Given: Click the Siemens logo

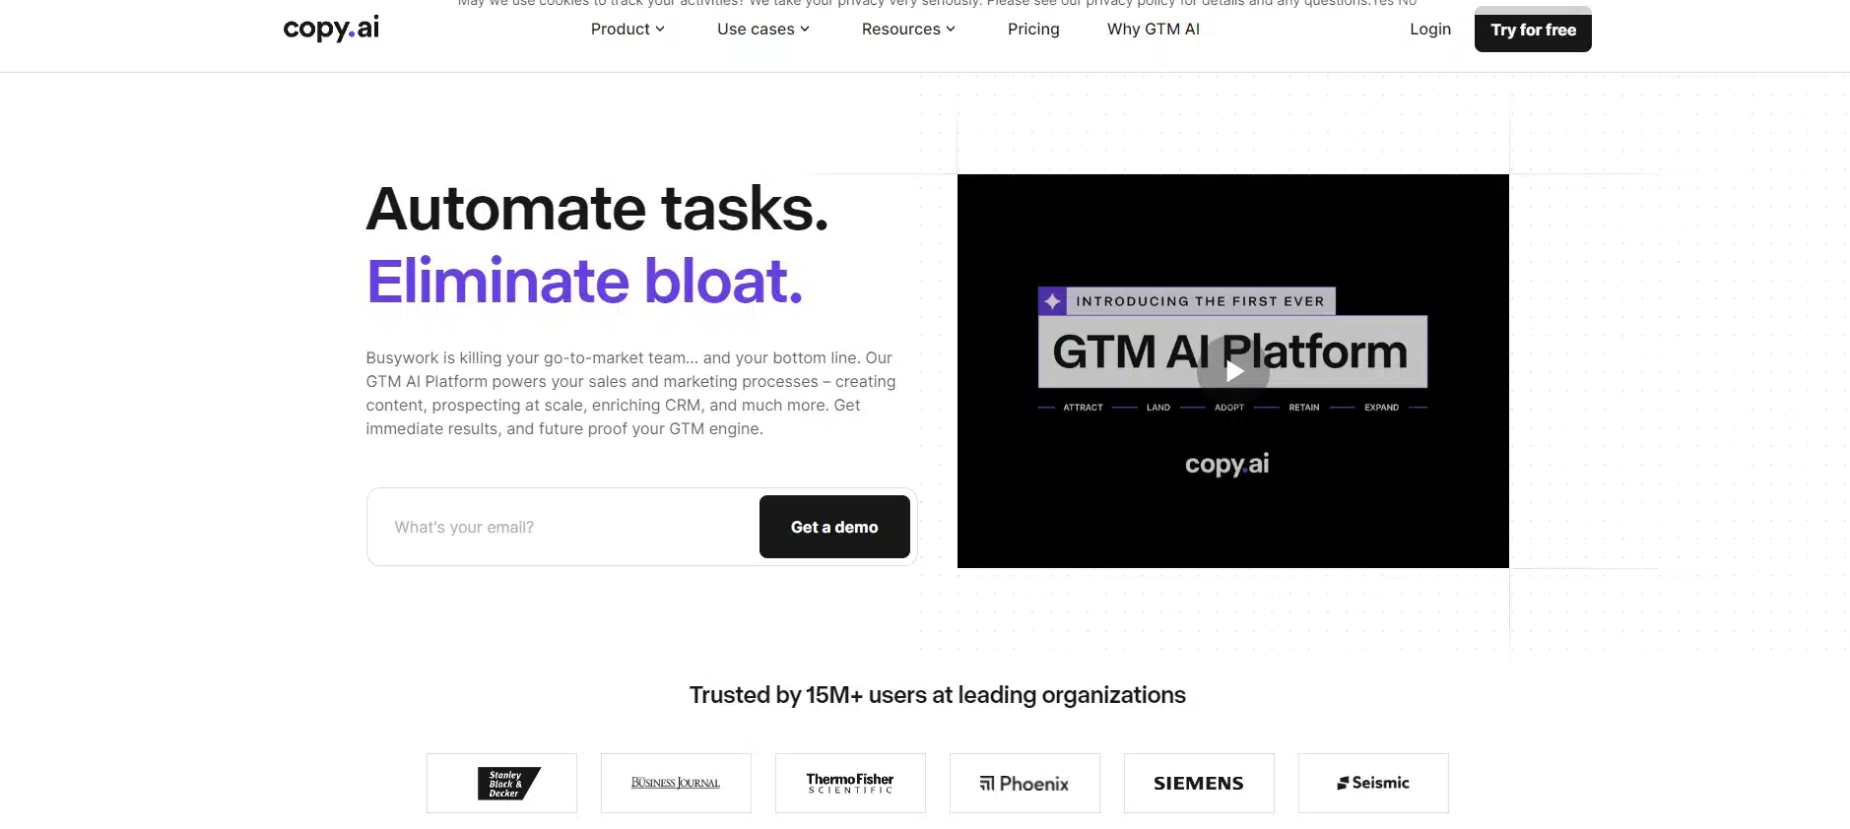Looking at the screenshot, I should tap(1199, 784).
